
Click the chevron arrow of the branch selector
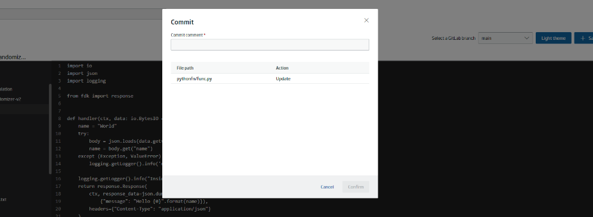pos(526,38)
